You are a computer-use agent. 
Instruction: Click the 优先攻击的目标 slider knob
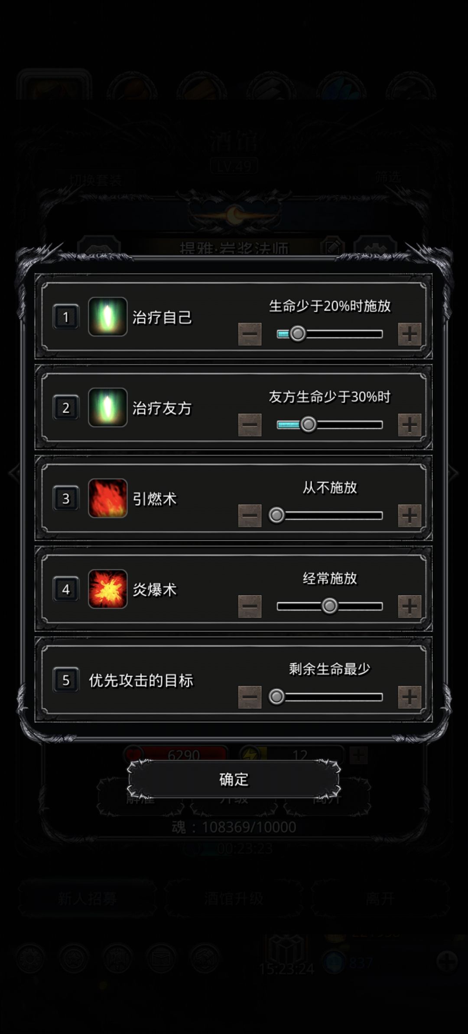pyautogui.click(x=276, y=697)
